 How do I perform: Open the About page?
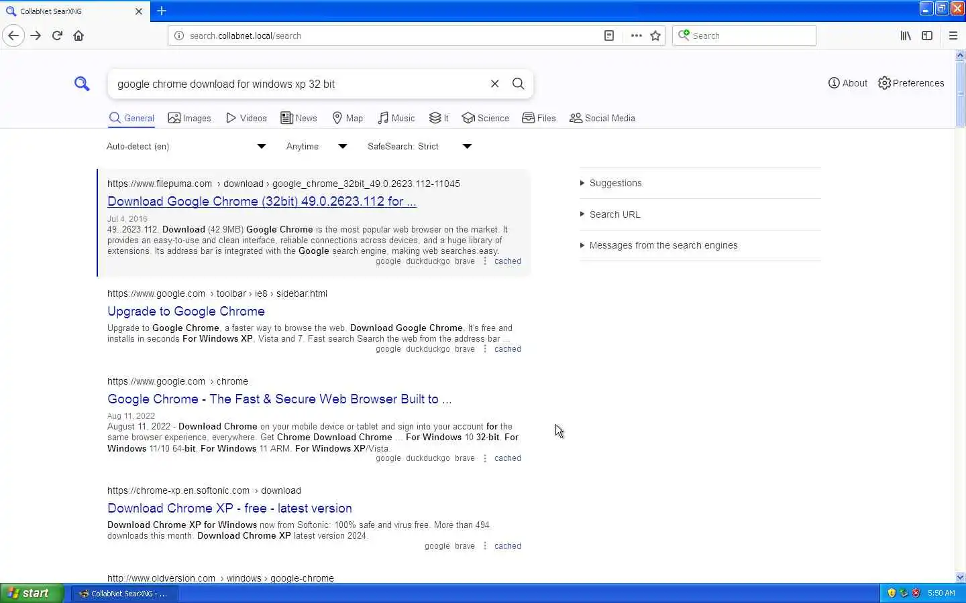pos(848,83)
